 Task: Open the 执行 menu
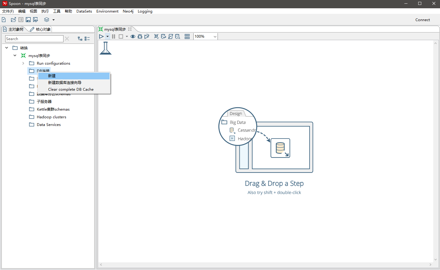point(45,11)
